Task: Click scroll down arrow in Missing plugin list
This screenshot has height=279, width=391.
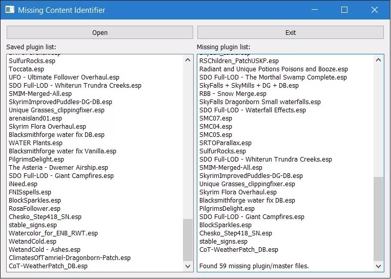Action: click(x=378, y=266)
